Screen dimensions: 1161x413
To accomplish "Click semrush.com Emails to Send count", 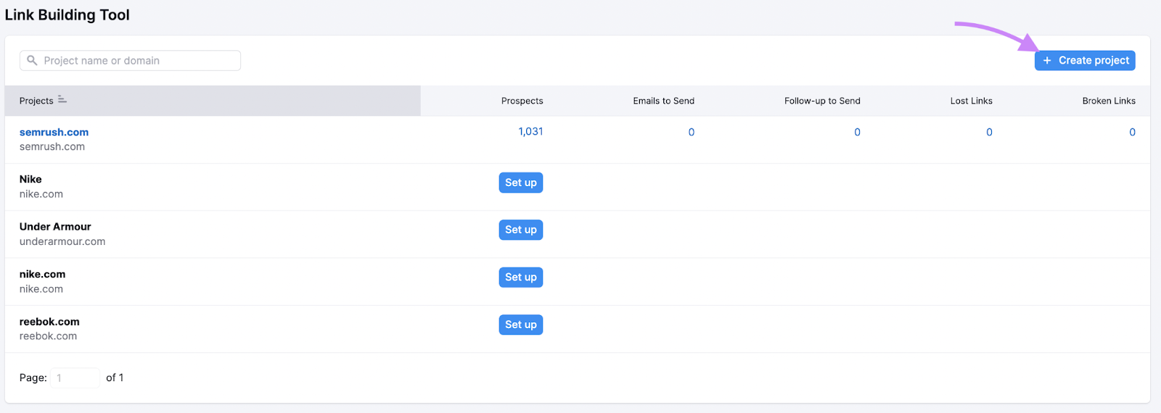I will click(691, 132).
